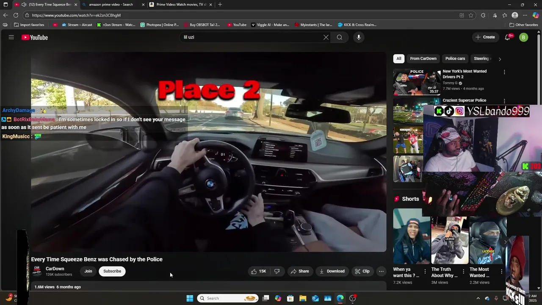Open options for New York's Most Wanted video

pyautogui.click(x=504, y=72)
